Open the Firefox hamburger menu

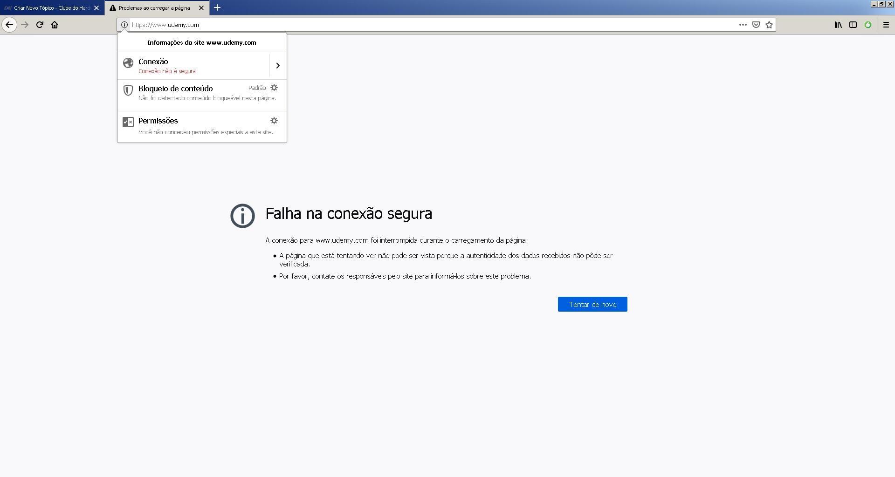tap(886, 25)
